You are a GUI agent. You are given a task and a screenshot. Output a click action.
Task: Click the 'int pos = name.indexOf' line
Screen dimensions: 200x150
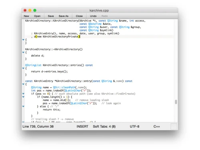coord(61,90)
